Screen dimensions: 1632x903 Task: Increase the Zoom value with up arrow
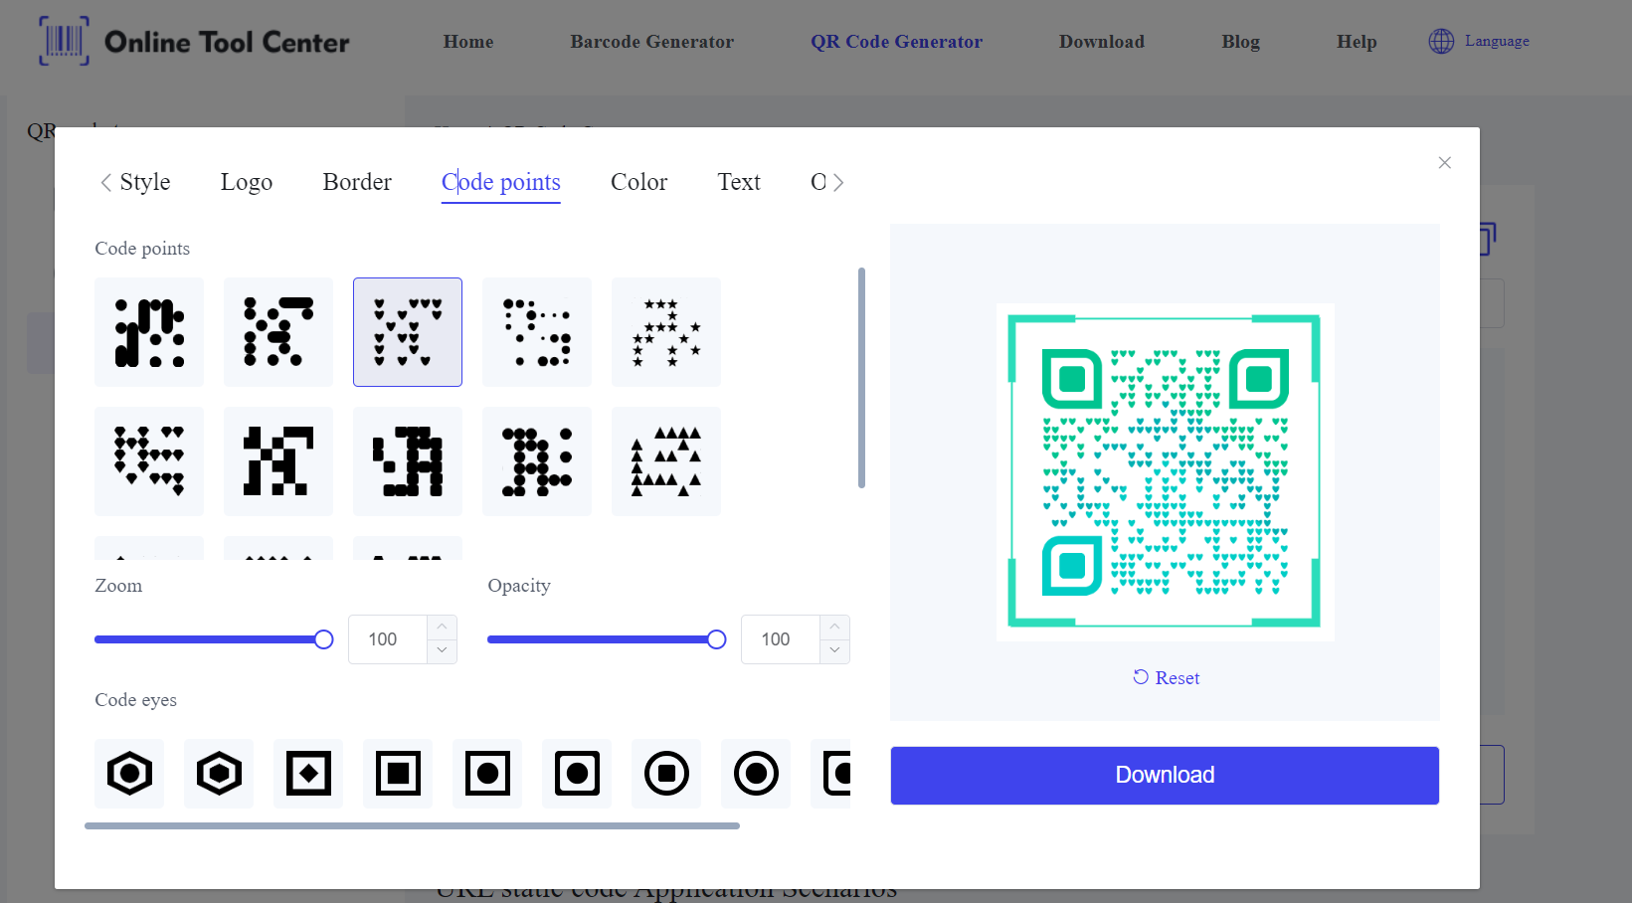tap(442, 628)
